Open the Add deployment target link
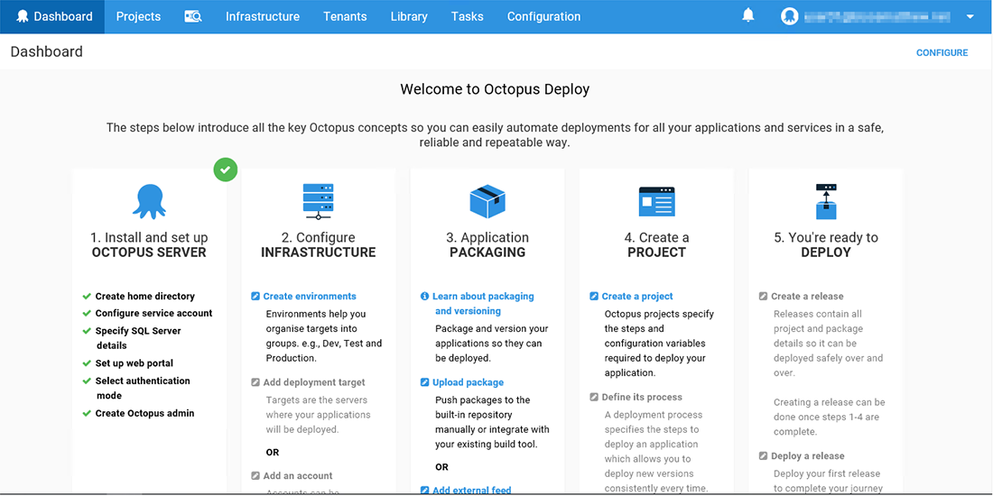The height and width of the screenshot is (496, 993). [314, 382]
